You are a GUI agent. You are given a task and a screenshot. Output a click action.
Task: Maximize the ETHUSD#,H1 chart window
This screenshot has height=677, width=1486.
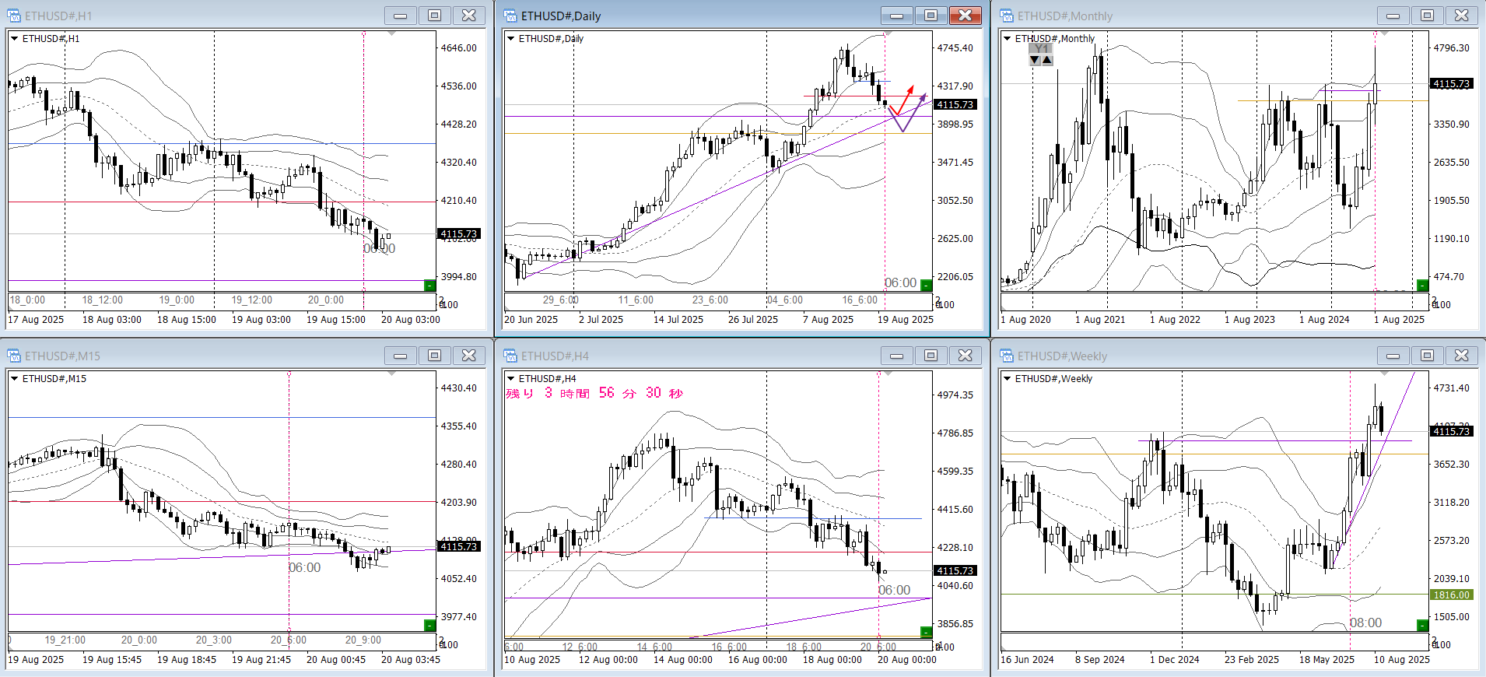434,16
